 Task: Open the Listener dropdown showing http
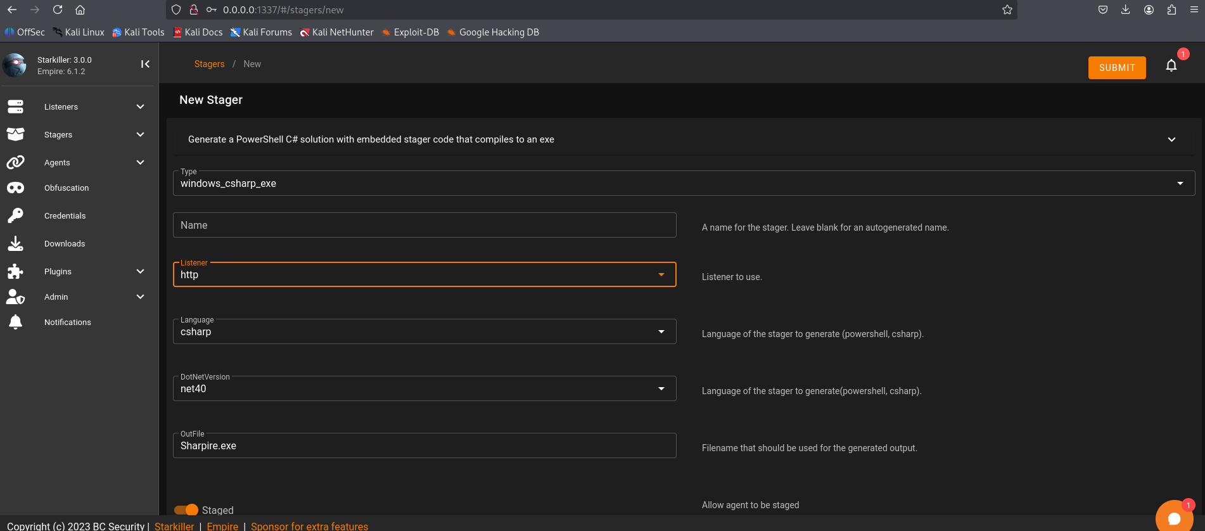(x=424, y=274)
